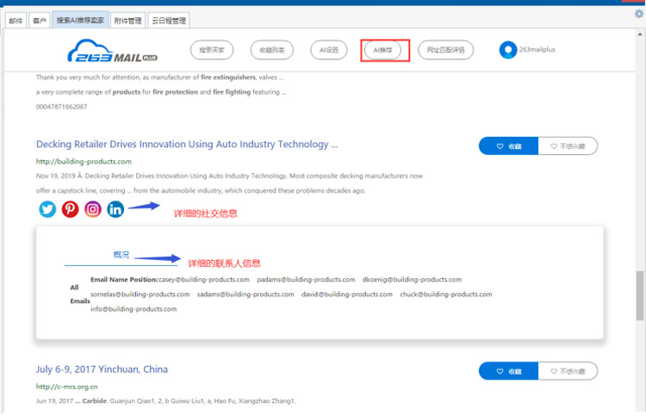The height and width of the screenshot is (416, 646).
Task: Open the 云日程管理 tab
Action: click(x=169, y=20)
